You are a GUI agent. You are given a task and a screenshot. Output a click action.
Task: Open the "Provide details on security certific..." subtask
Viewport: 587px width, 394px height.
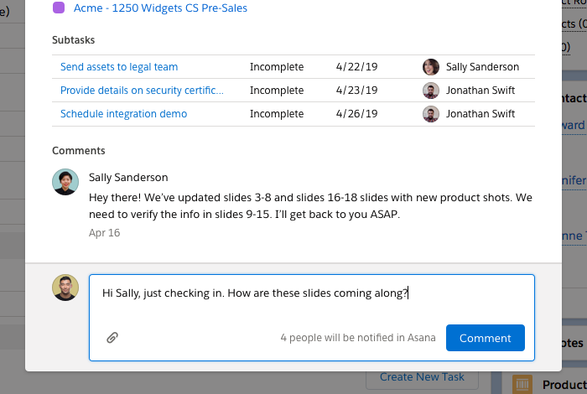coord(142,91)
